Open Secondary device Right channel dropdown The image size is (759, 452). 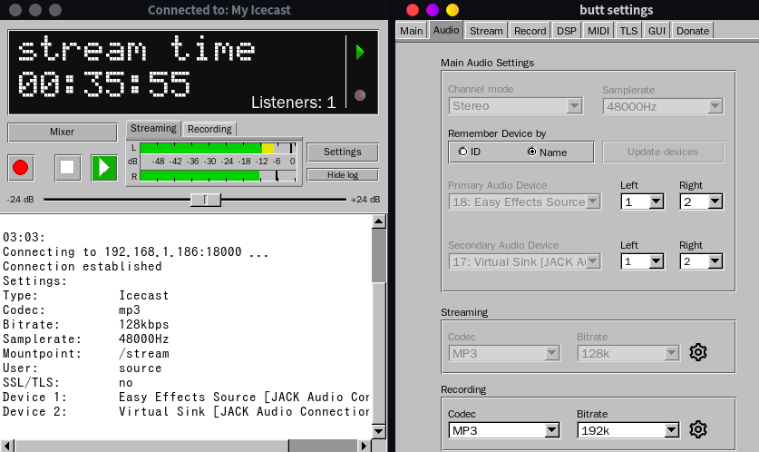point(702,261)
